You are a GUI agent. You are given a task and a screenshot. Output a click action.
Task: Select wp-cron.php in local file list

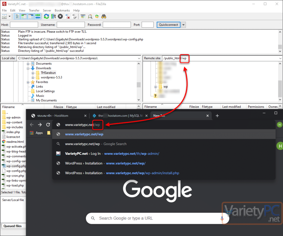pyautogui.click(x=15, y=176)
